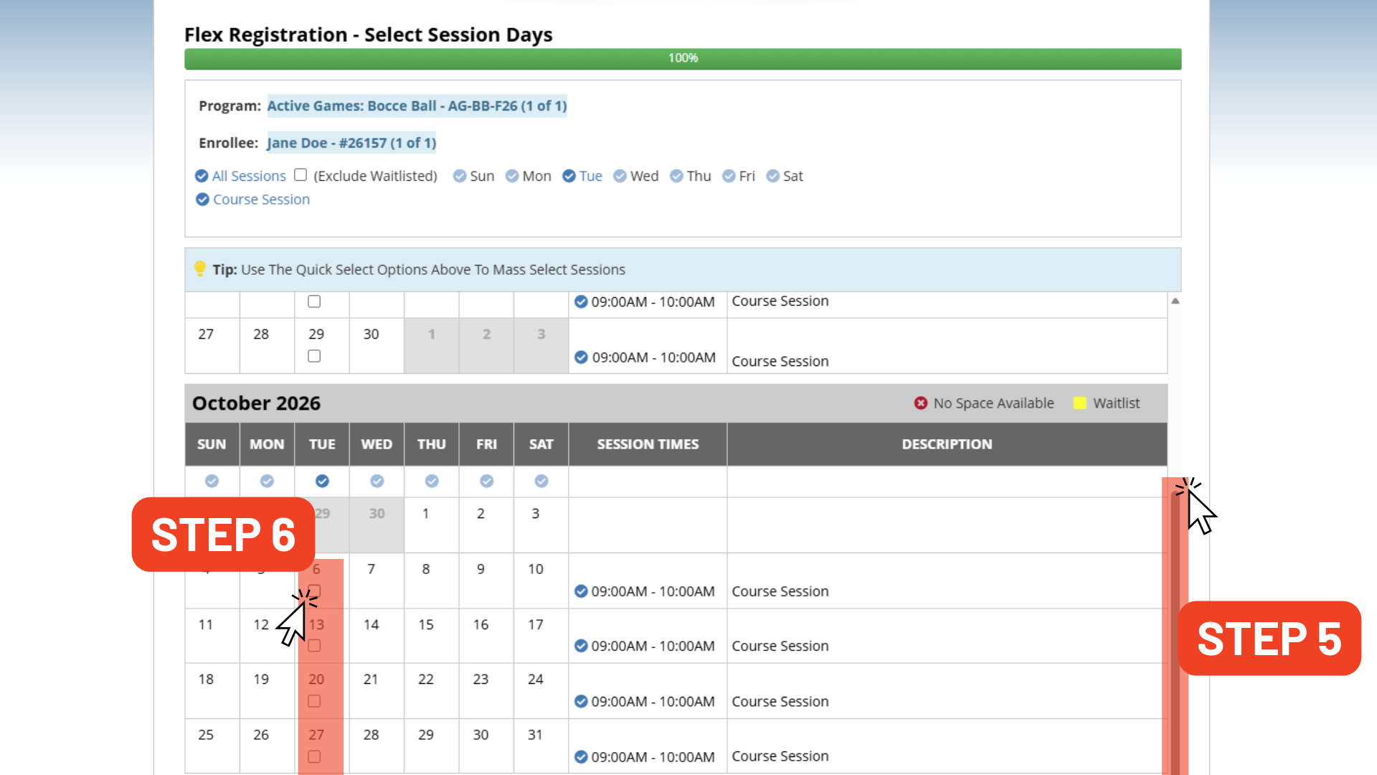Select all Tuesday sessions via Tue icon
The height and width of the screenshot is (775, 1377).
point(569,176)
